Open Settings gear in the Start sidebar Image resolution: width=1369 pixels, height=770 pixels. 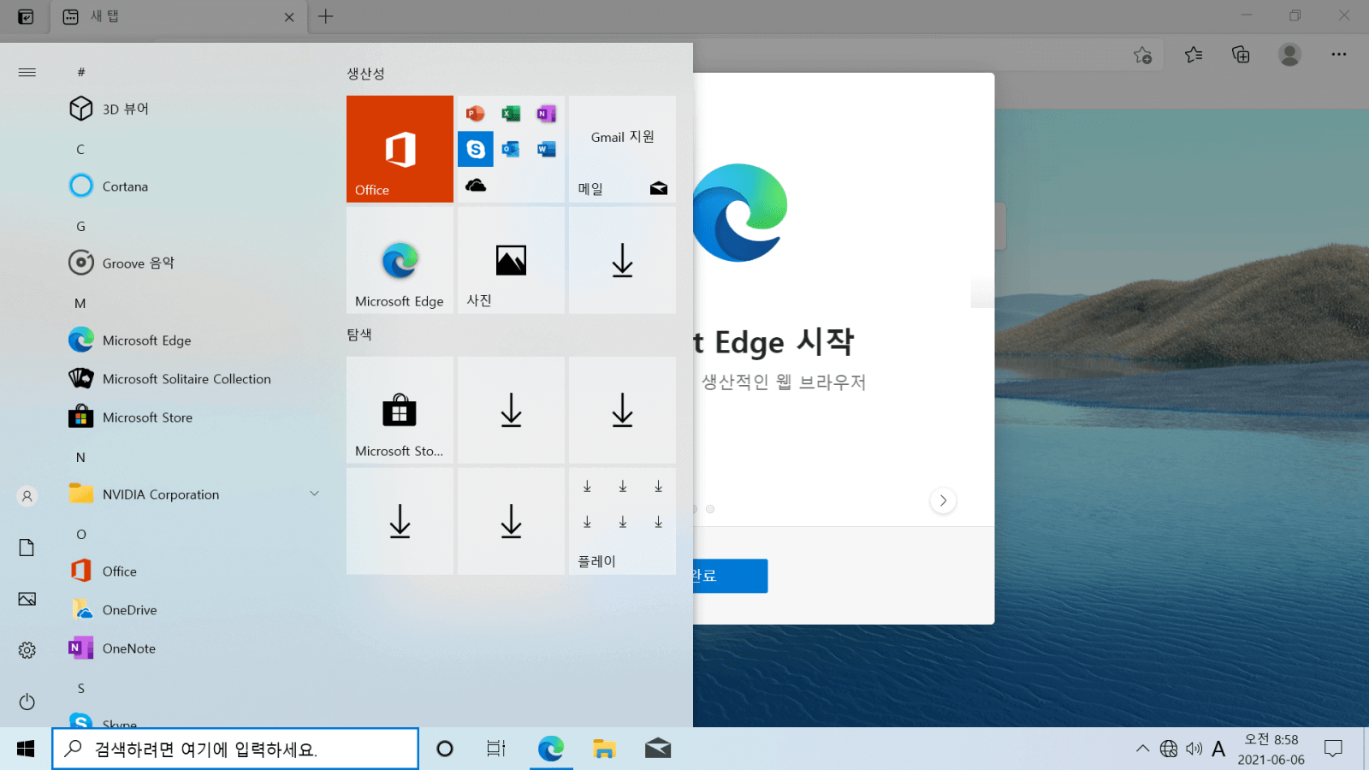tap(27, 650)
